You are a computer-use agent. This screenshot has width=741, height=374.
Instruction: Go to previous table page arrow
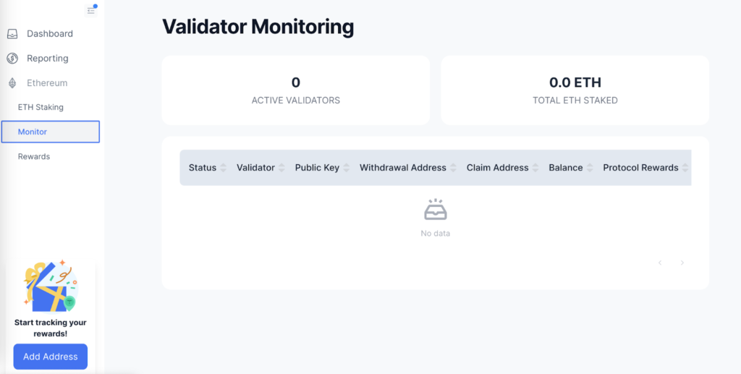(x=660, y=263)
